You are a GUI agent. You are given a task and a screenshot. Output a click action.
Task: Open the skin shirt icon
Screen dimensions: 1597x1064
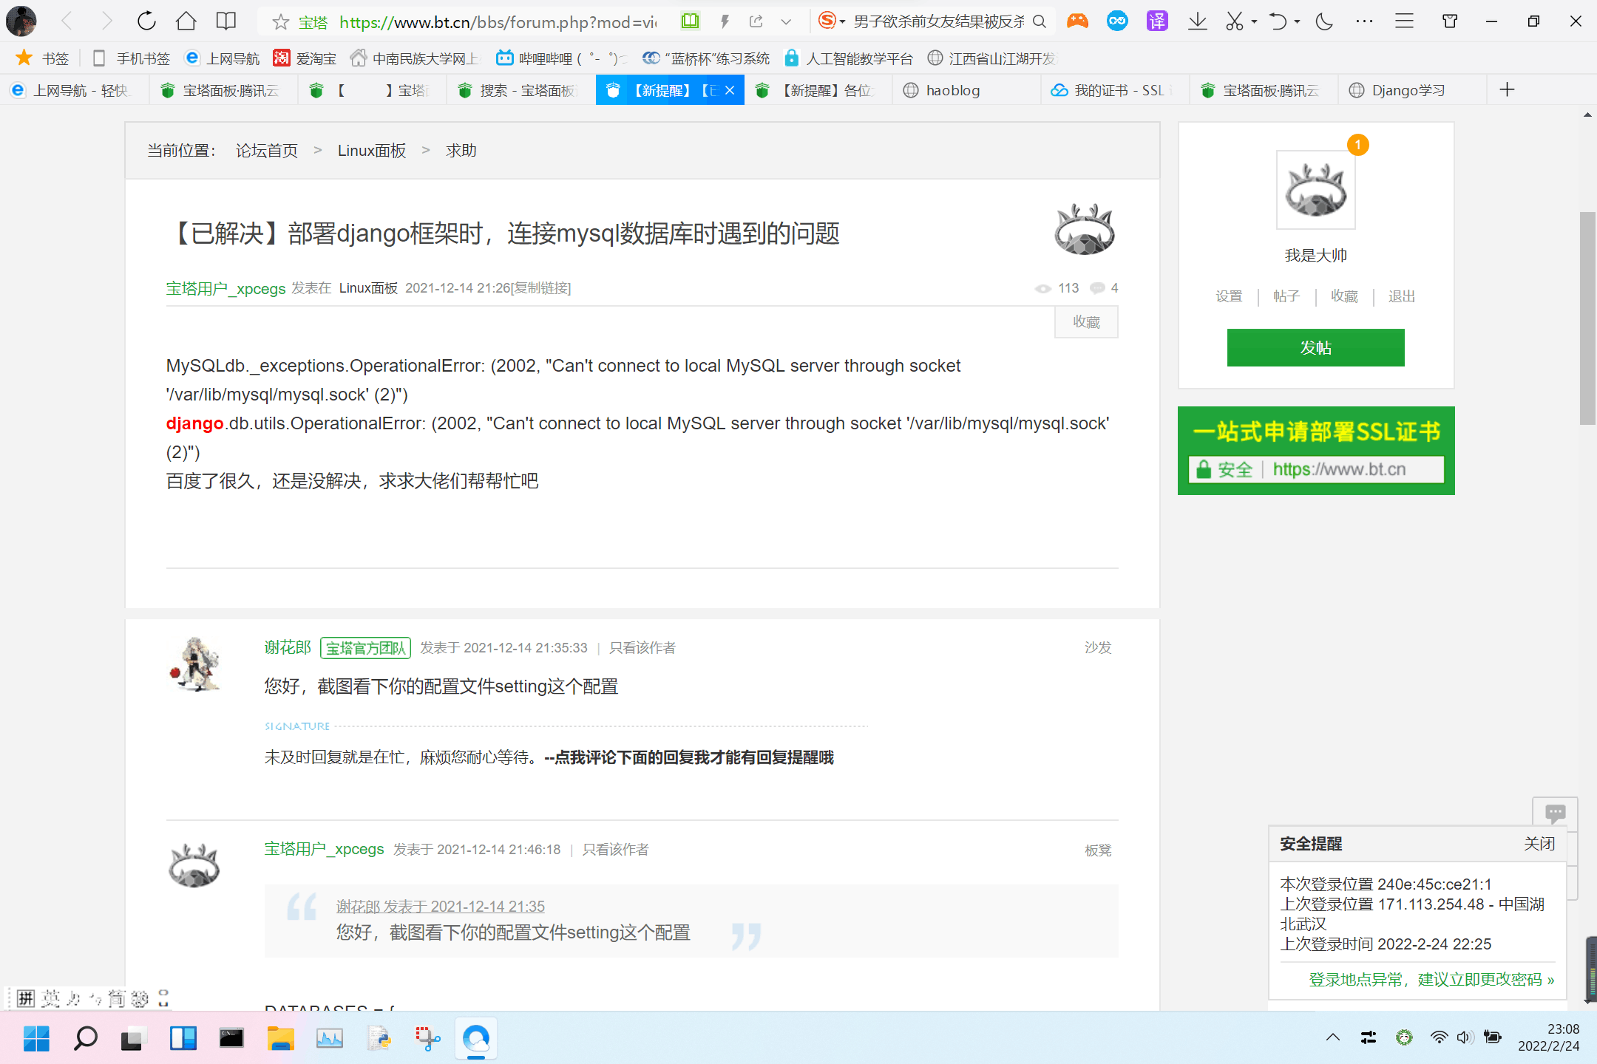1450,21
